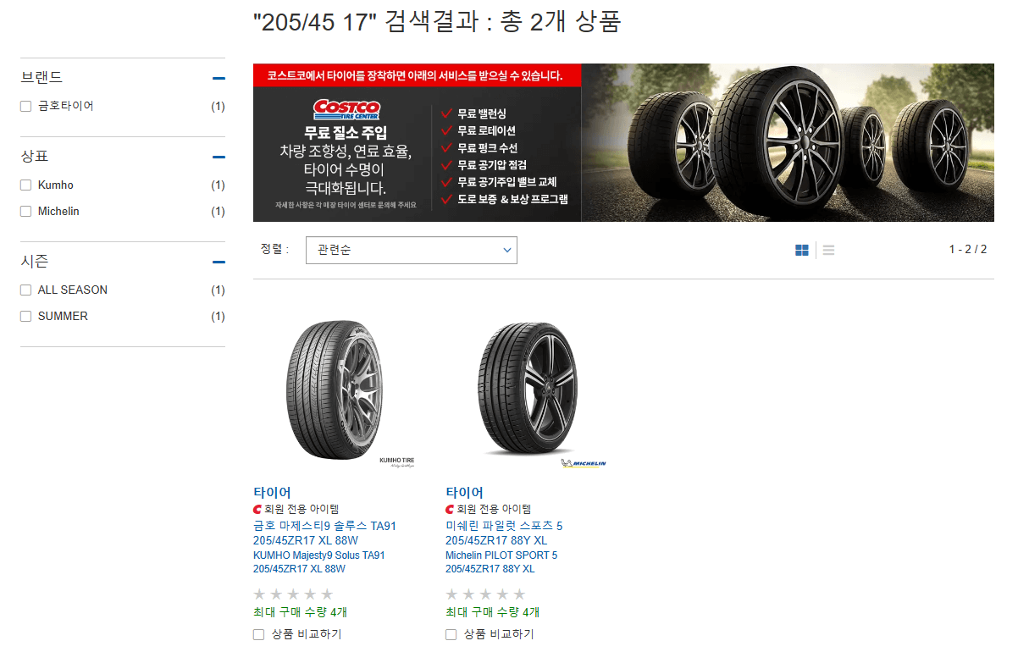Switch to list view layout
Image resolution: width=1018 pixels, height=663 pixels.
(x=828, y=249)
